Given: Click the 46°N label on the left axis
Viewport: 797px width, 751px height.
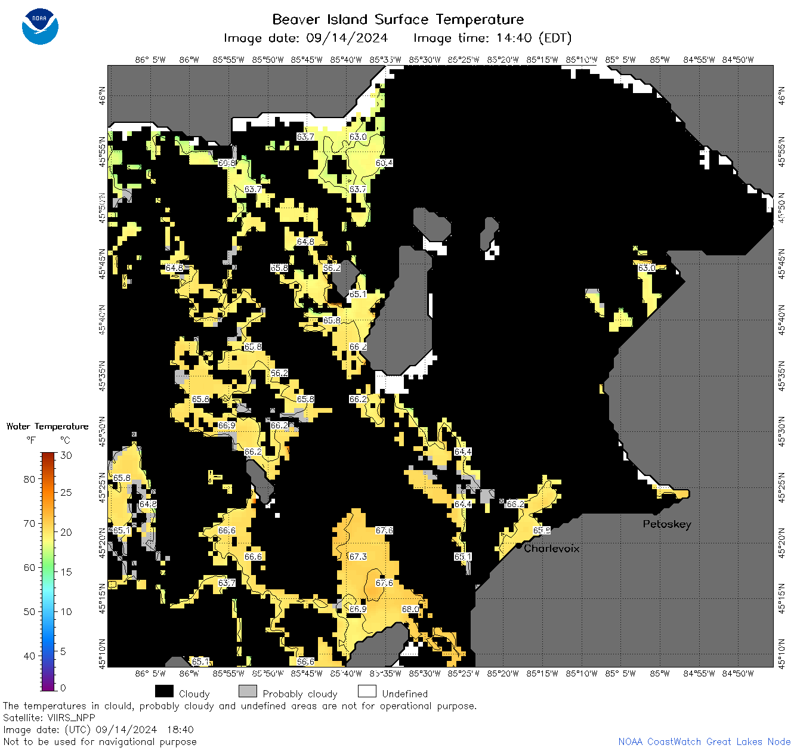Looking at the screenshot, I should [102, 95].
